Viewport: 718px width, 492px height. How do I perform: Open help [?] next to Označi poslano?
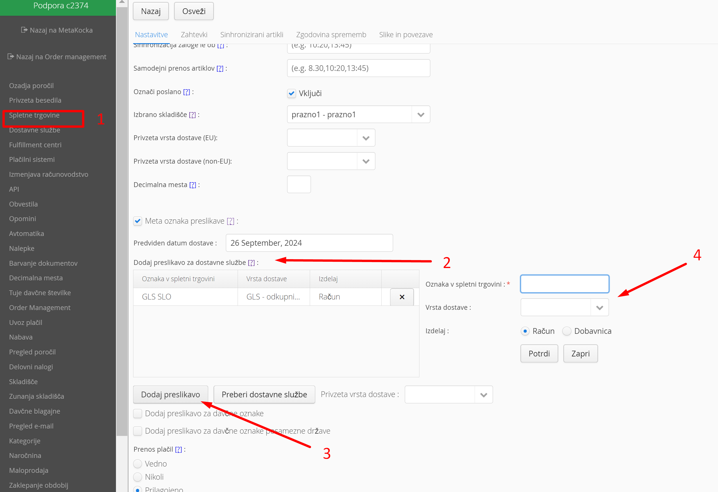point(186,92)
